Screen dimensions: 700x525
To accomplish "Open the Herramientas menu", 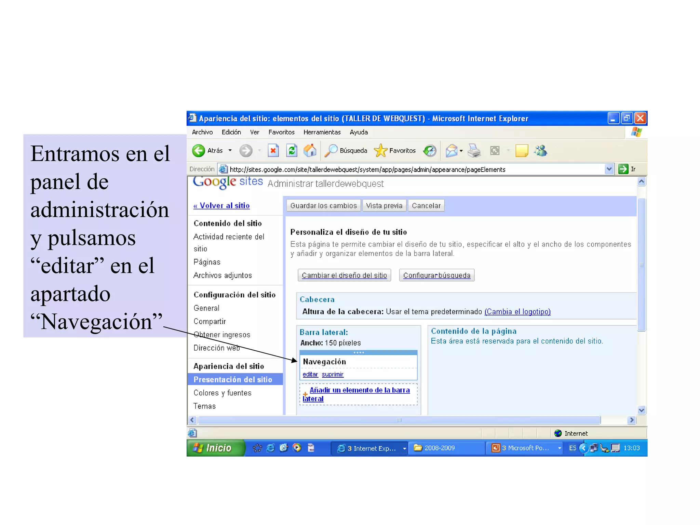I will click(322, 132).
